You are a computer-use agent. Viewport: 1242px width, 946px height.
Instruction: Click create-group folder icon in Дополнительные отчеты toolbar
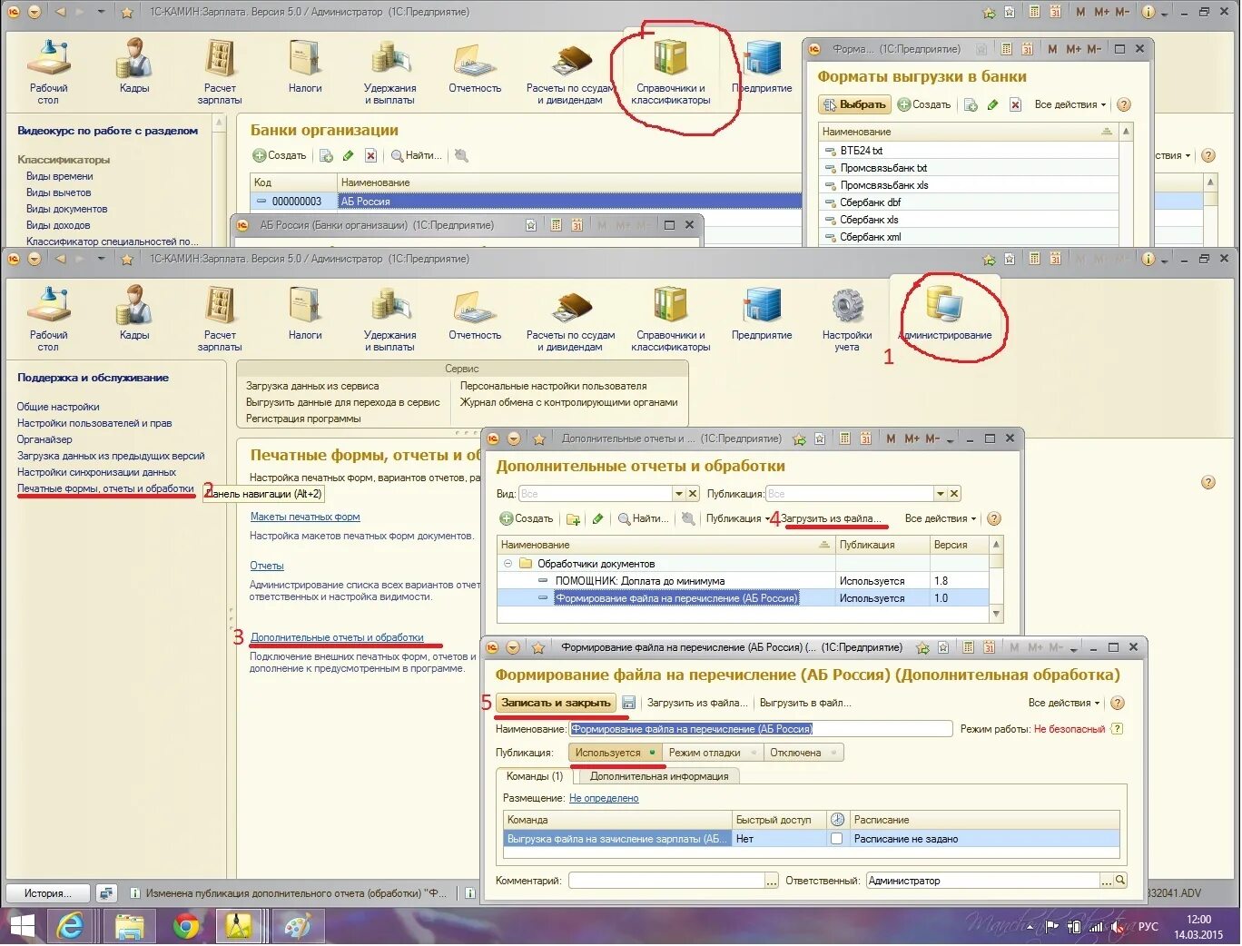point(574,519)
